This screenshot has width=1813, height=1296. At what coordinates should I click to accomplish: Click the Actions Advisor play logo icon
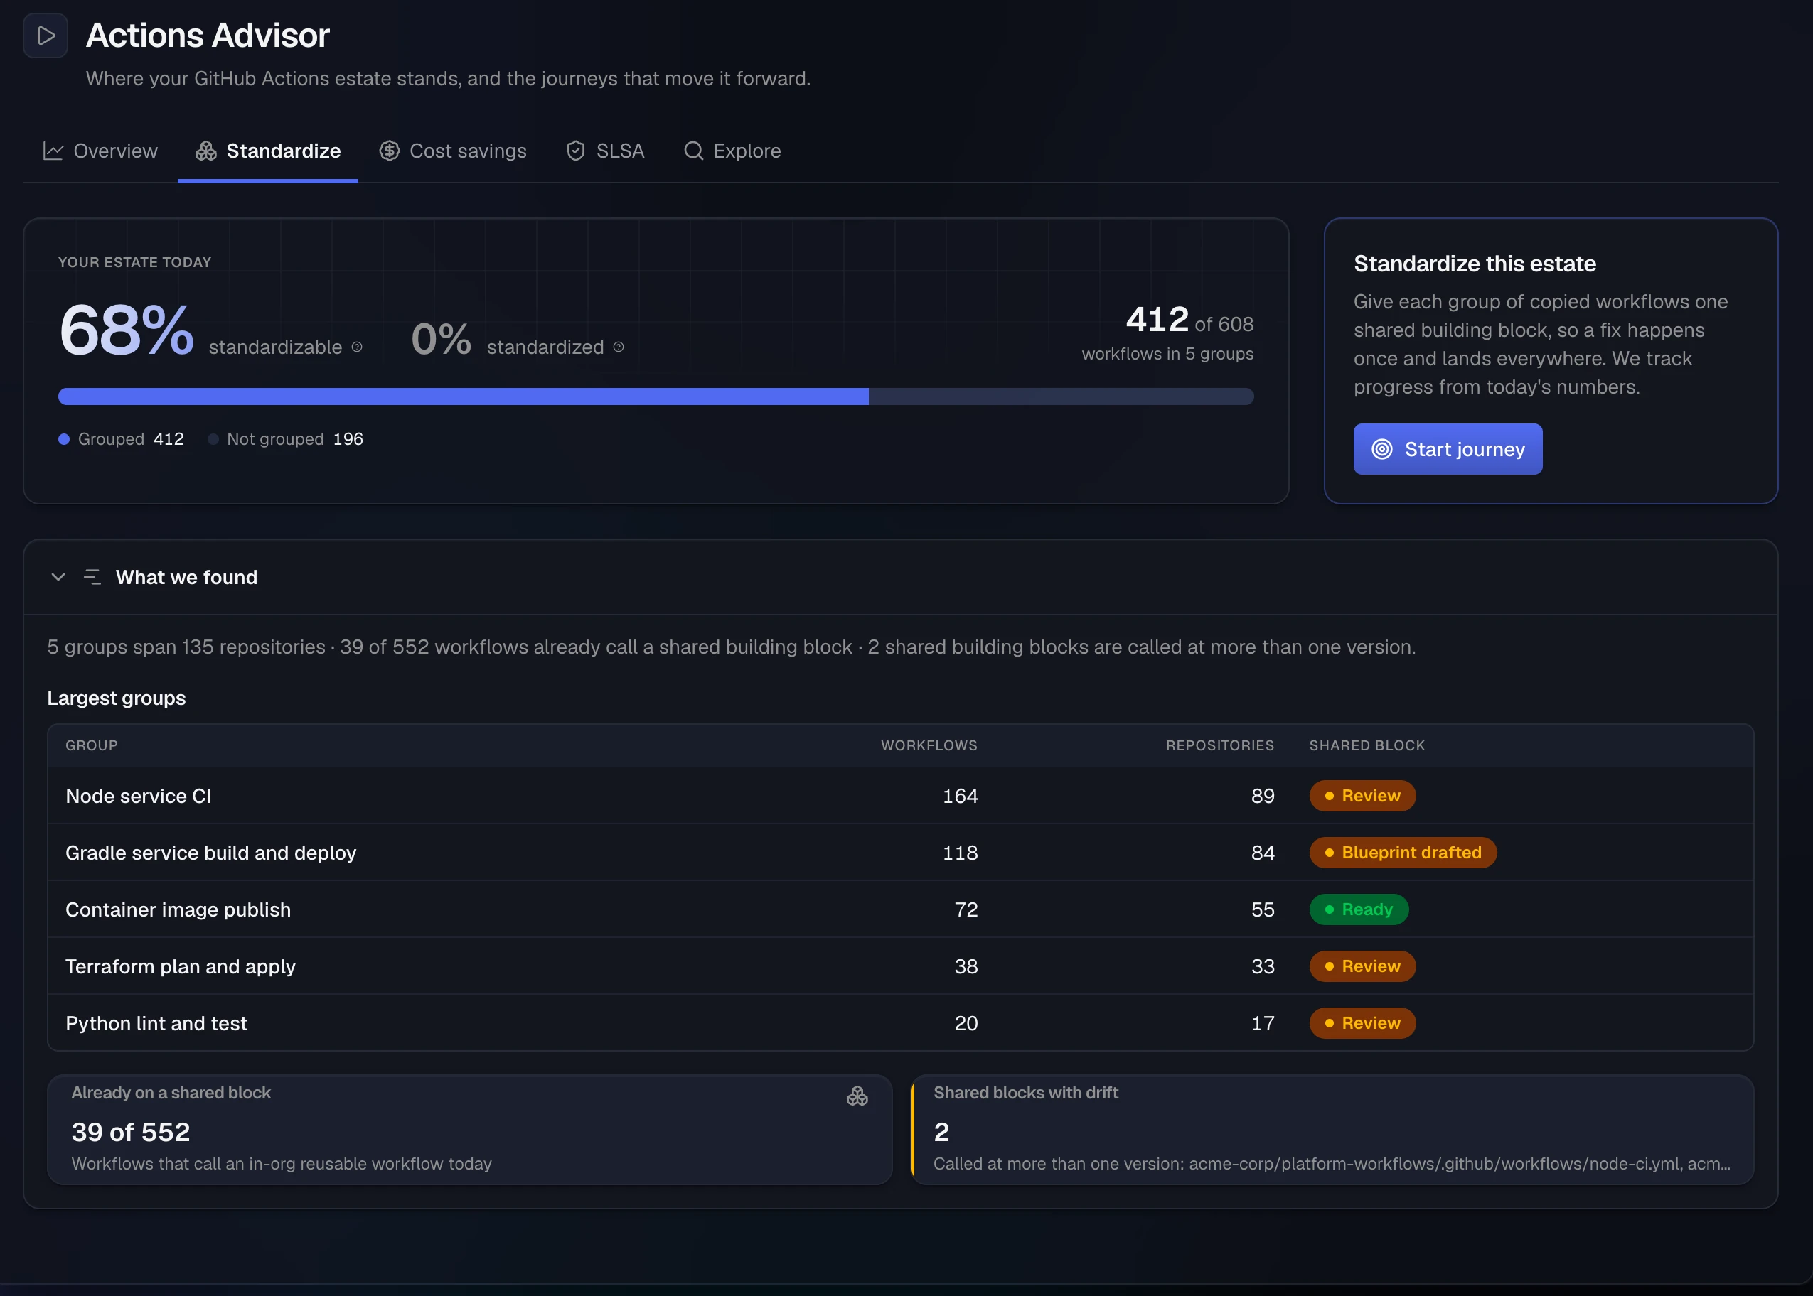[46, 36]
